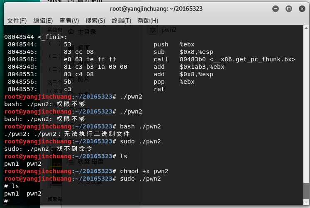Image resolution: width=310 pixels, height=208 pixels.
Task: Close the terminal window
Action: point(302,9)
